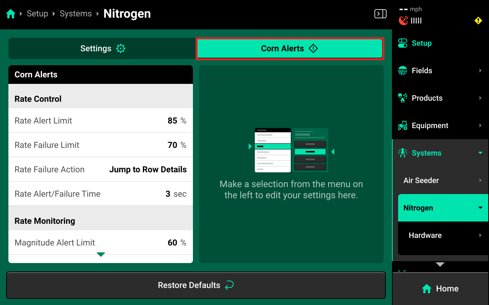The image size is (489, 305).
Task: Open the Fields menu in sidebar
Action: coord(422,71)
